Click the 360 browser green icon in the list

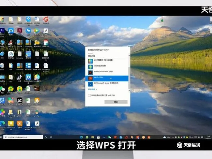90,67
